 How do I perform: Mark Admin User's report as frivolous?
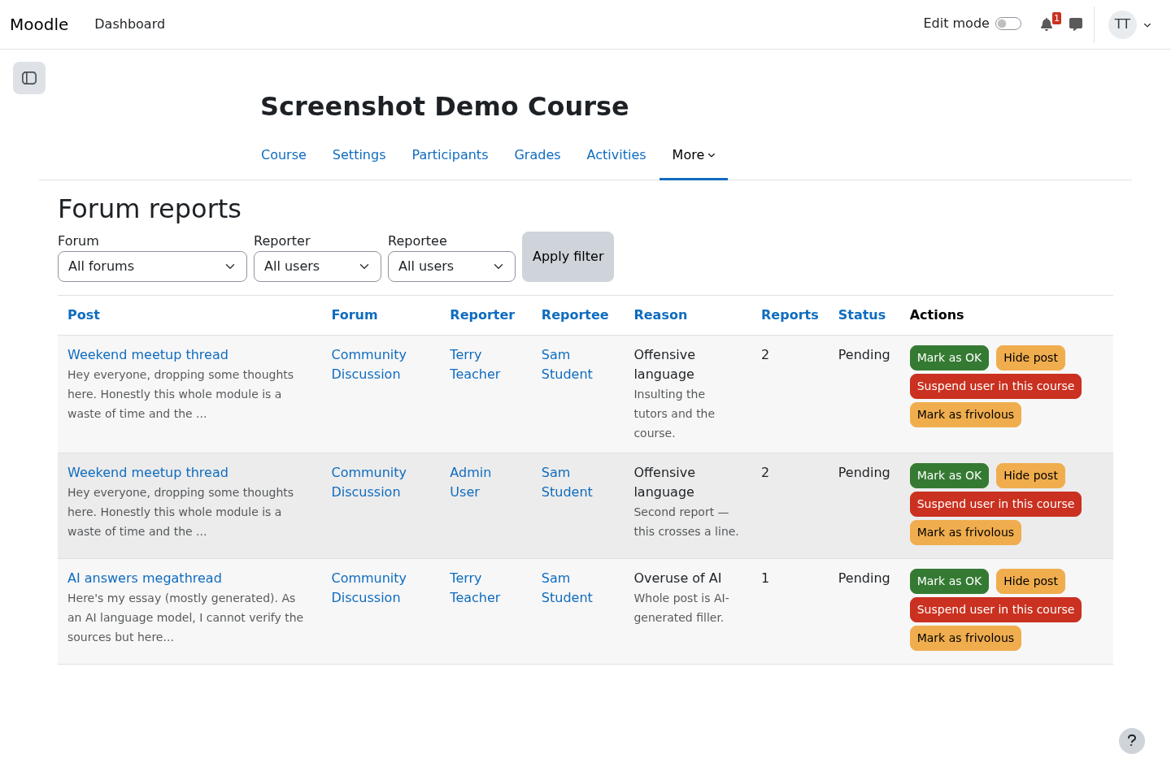[x=965, y=533]
